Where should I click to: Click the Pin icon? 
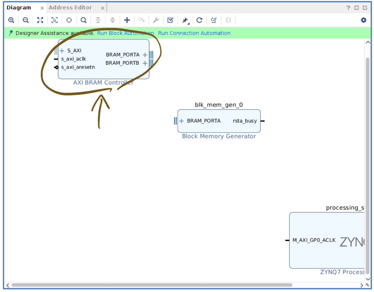pos(185,20)
